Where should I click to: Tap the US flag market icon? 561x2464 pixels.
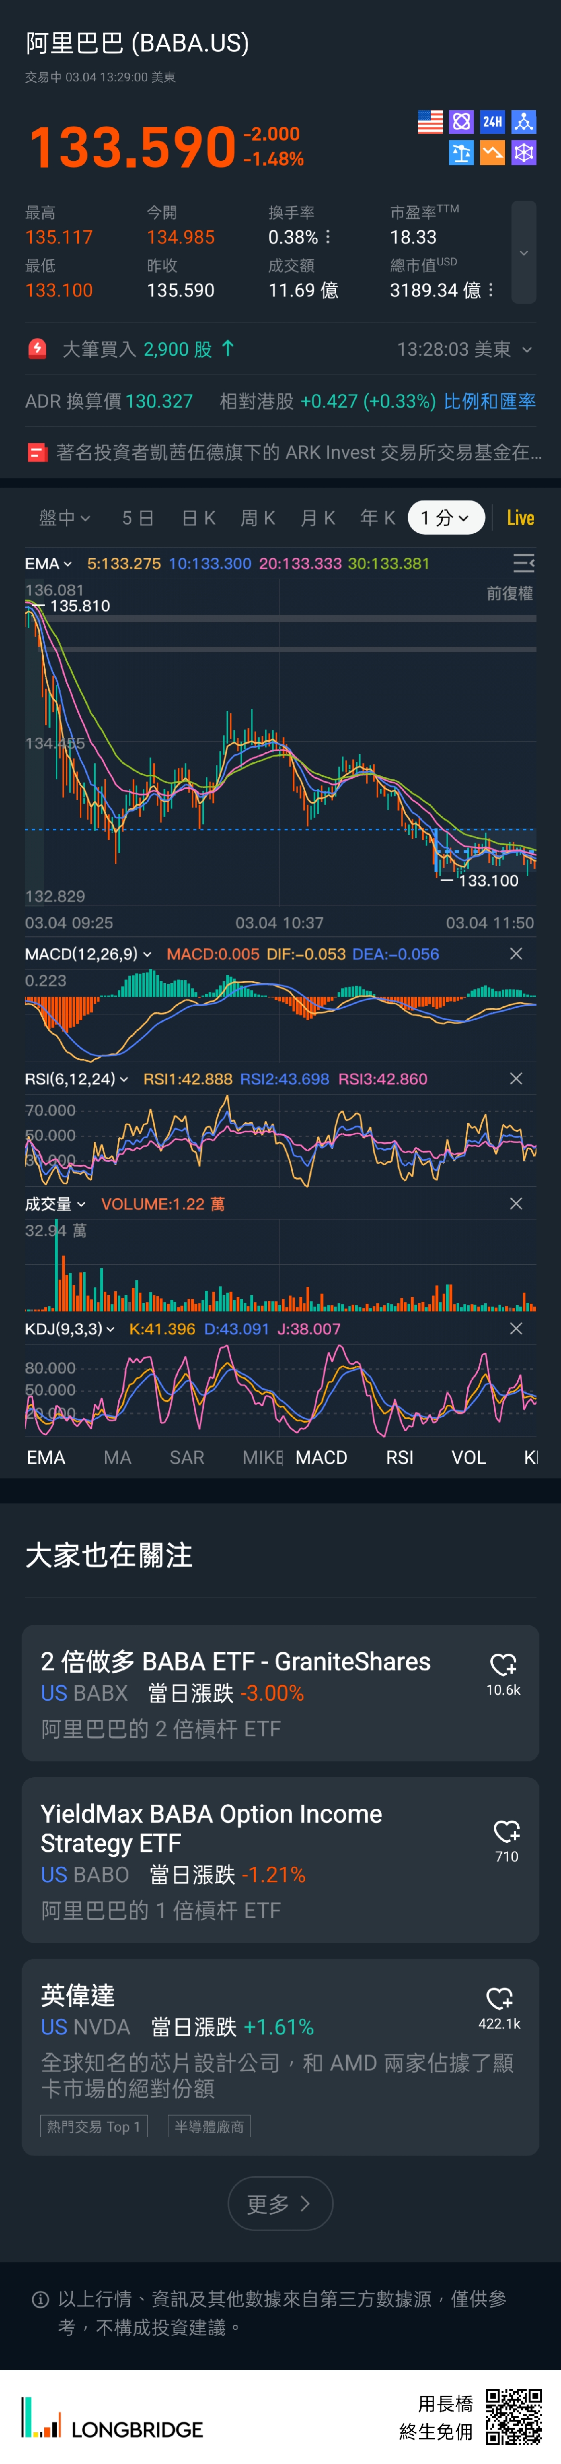430,121
